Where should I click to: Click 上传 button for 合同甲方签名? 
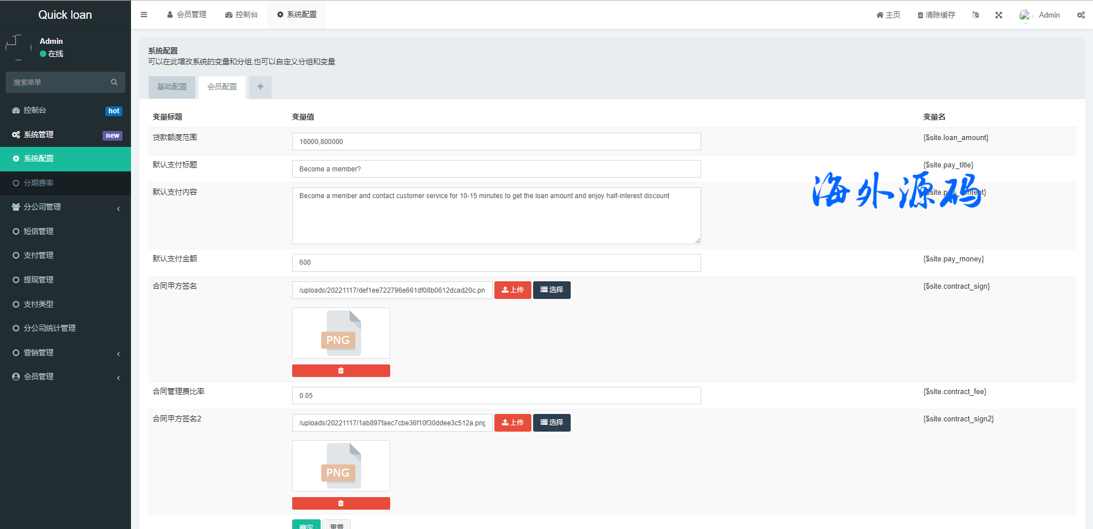coord(513,290)
